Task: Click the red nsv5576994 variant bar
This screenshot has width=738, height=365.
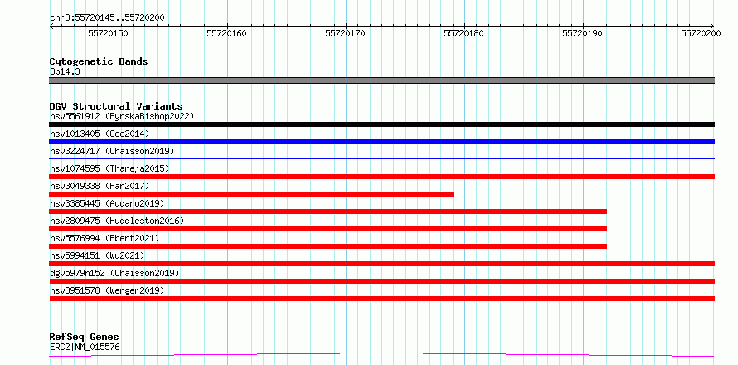Action: tap(328, 246)
